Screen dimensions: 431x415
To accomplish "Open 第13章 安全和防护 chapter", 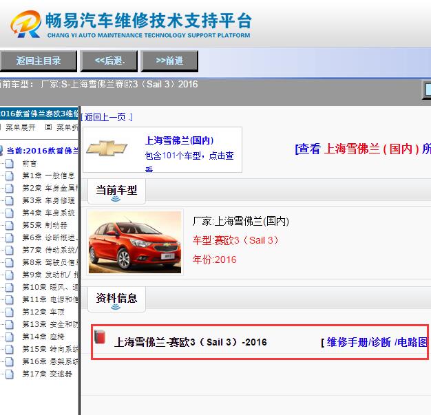I will click(50, 324).
